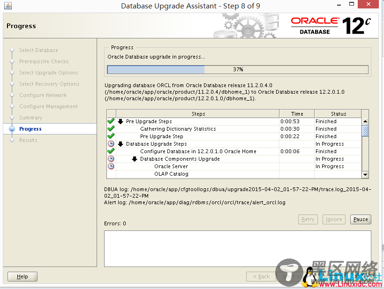Click the Retry button
Viewport: 384px width, 289px height.
tap(308, 219)
